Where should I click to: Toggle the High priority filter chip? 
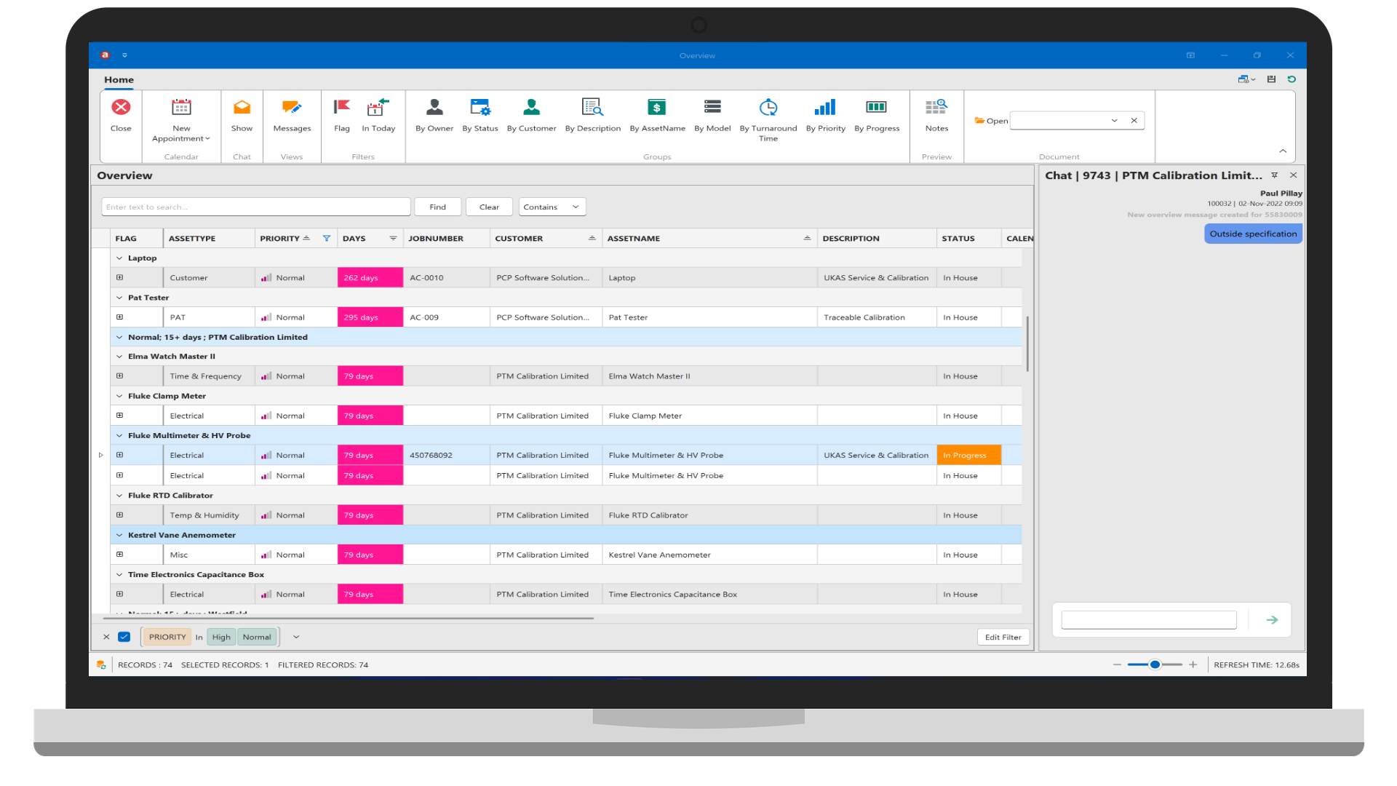tap(220, 637)
